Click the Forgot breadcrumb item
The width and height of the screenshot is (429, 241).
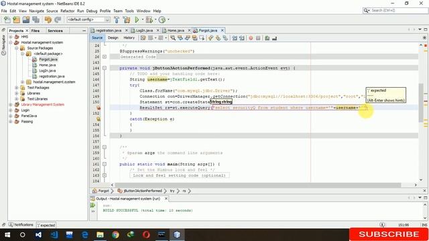coord(101,191)
